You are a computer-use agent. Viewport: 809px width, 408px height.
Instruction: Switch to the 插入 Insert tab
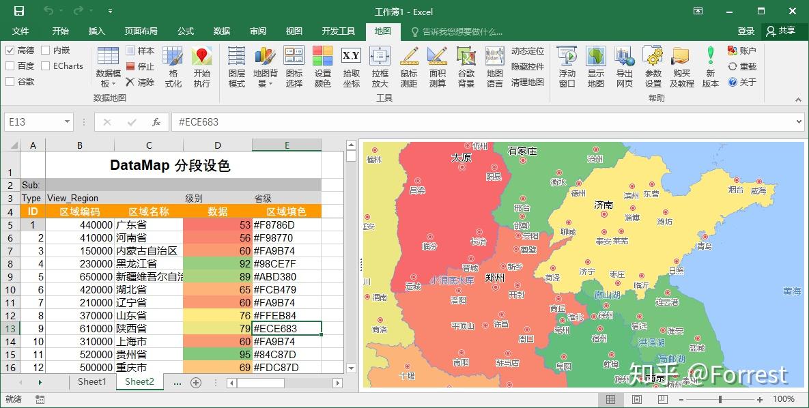(x=96, y=31)
